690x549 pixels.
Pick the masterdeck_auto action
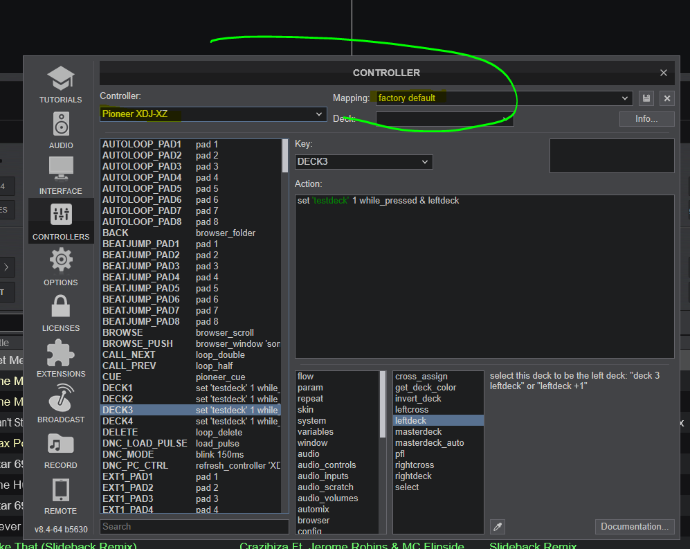pyautogui.click(x=438, y=443)
